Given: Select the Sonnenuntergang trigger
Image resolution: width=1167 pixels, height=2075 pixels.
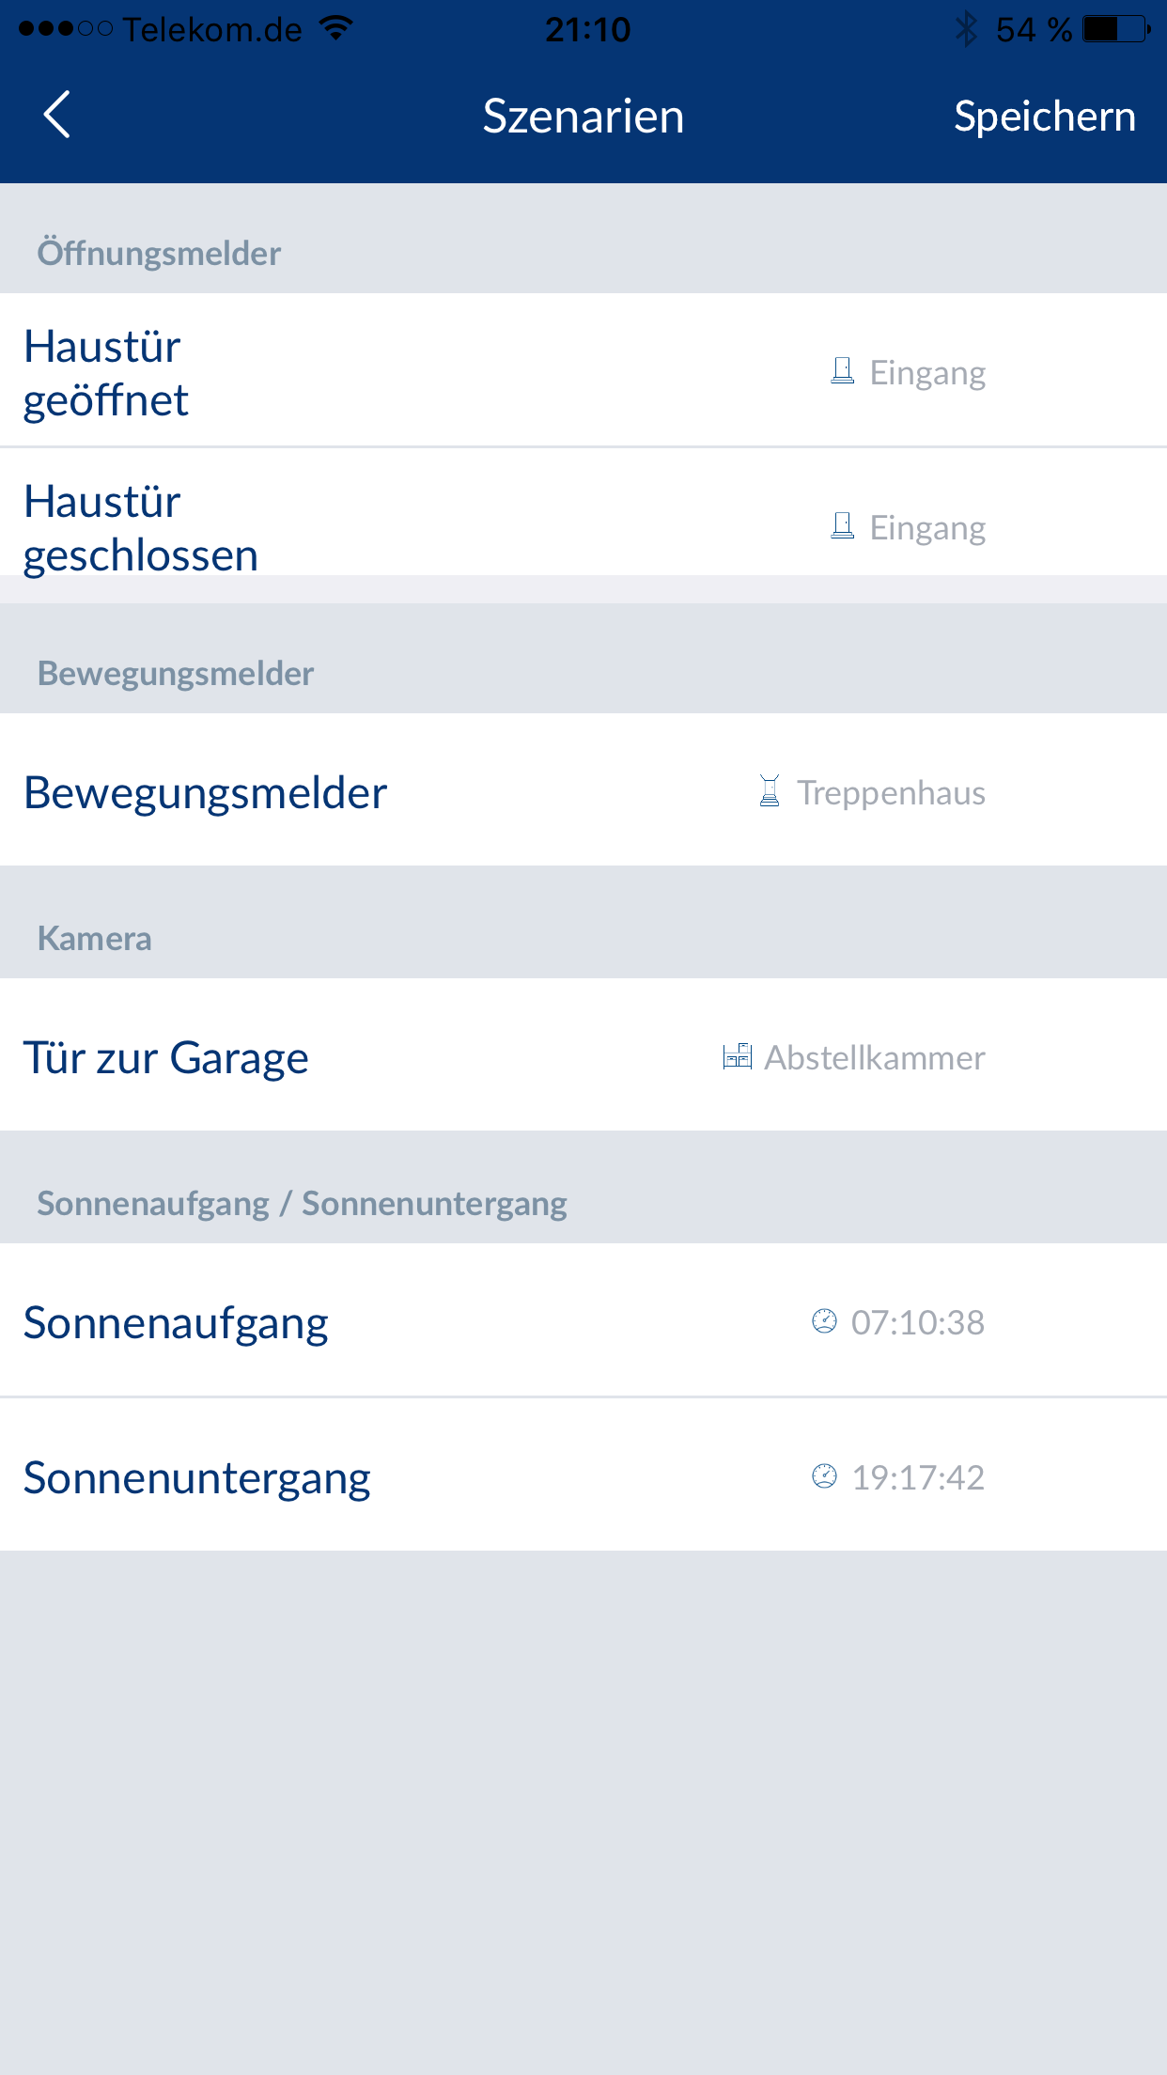Looking at the screenshot, I should tap(197, 1477).
